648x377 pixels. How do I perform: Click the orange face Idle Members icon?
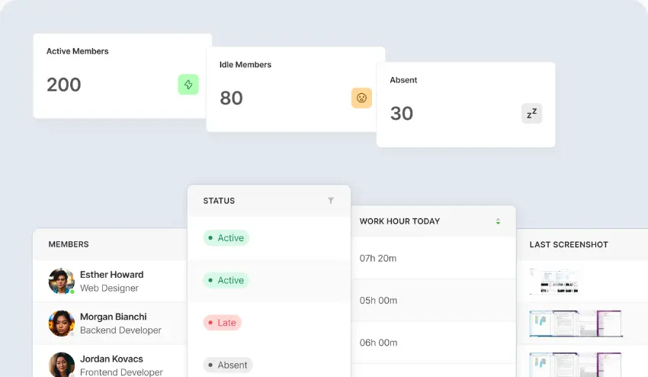pos(361,98)
